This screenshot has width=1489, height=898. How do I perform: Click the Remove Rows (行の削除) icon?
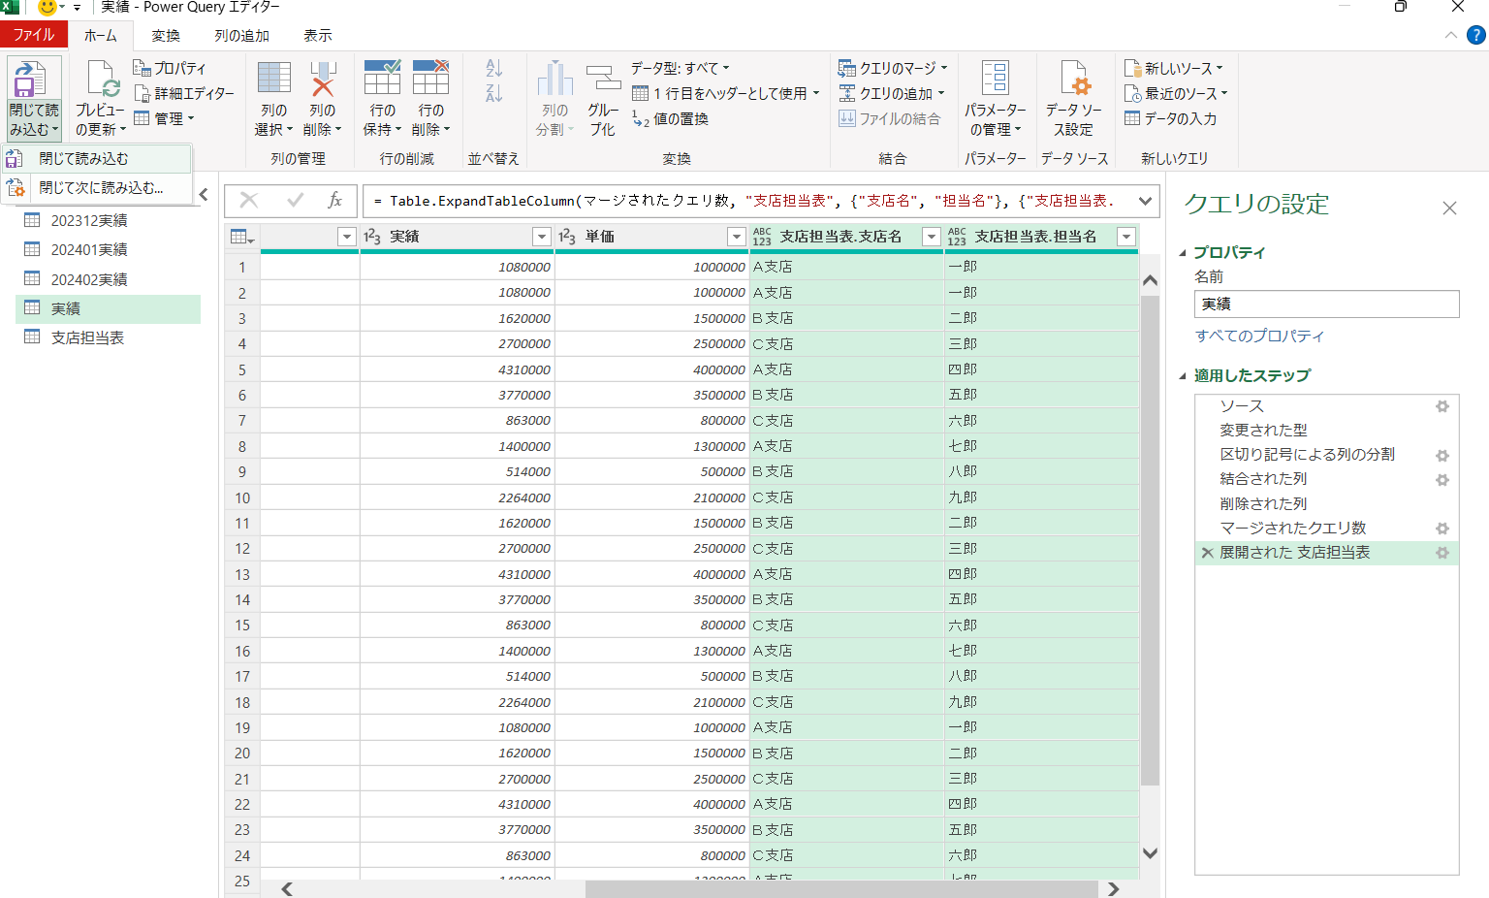(x=430, y=78)
